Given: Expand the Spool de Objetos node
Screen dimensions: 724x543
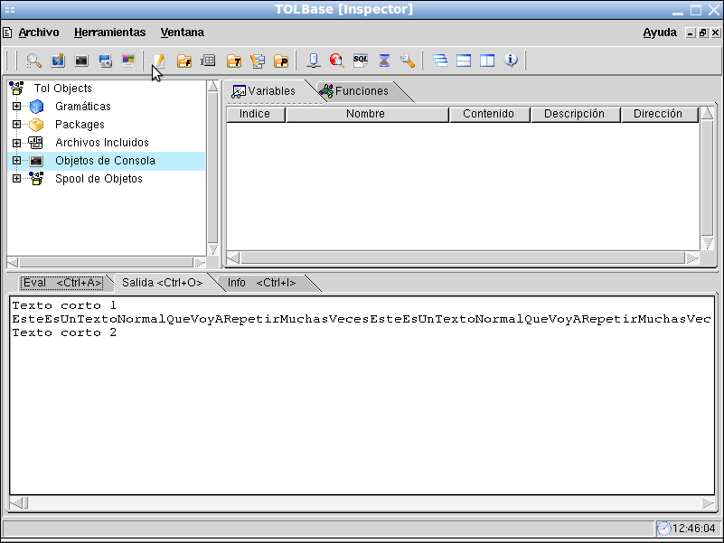Looking at the screenshot, I should (x=16, y=179).
